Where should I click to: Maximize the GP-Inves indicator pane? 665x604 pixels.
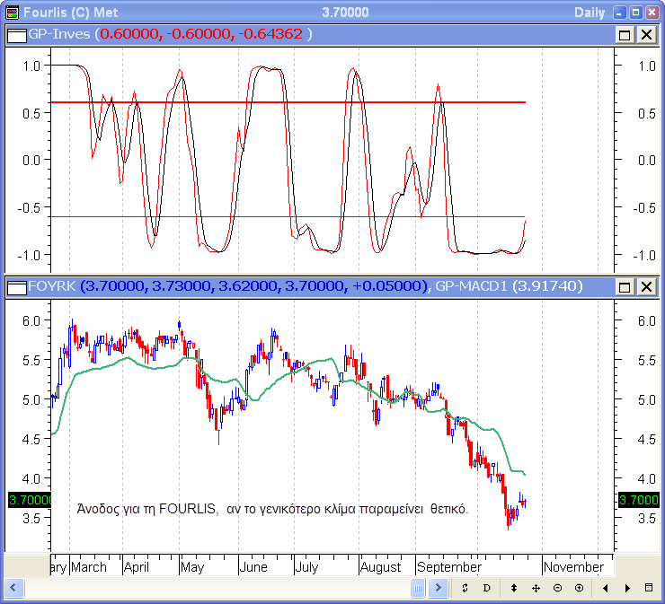point(625,34)
